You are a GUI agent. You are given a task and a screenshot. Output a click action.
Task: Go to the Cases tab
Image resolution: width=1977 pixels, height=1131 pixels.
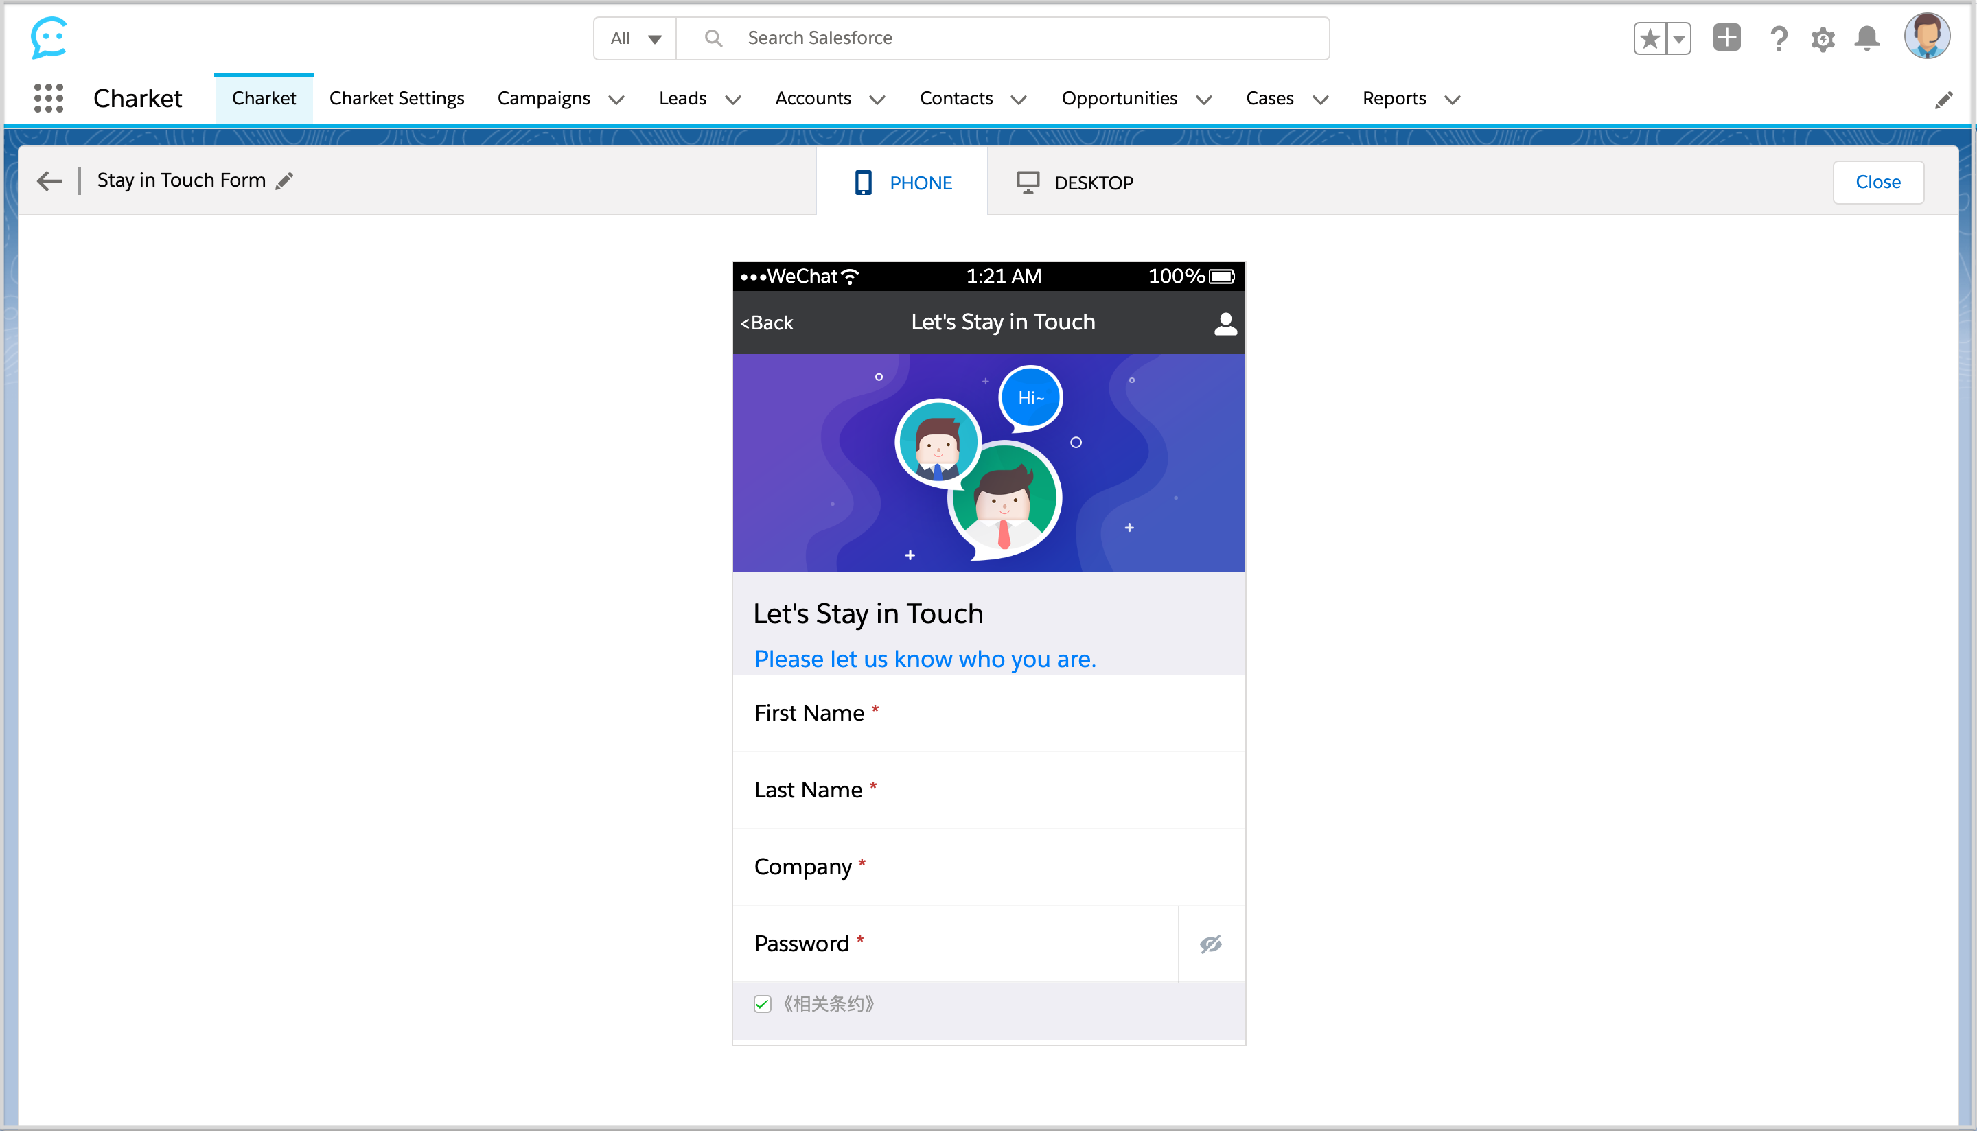[1269, 98]
